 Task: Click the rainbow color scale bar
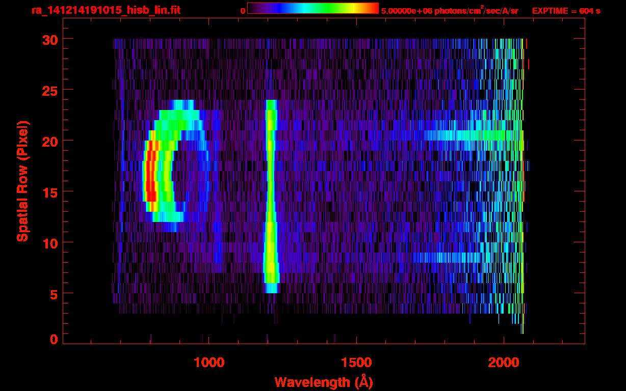313,9
